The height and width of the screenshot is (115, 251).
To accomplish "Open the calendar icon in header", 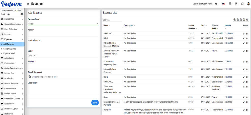I will (x=230, y=4).
